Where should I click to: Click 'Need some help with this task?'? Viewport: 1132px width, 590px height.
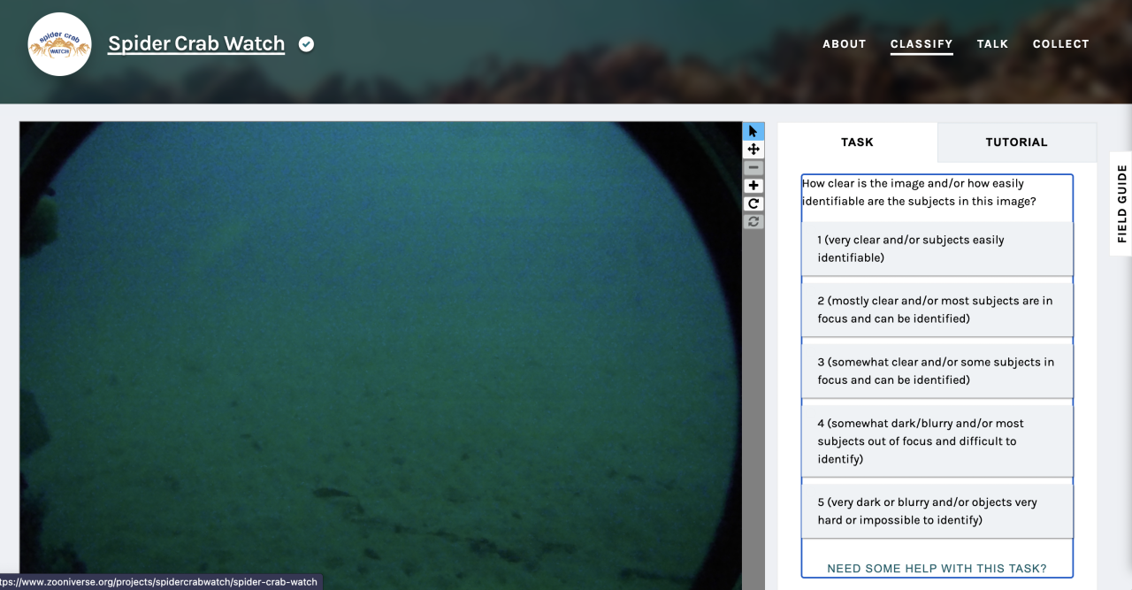point(937,569)
